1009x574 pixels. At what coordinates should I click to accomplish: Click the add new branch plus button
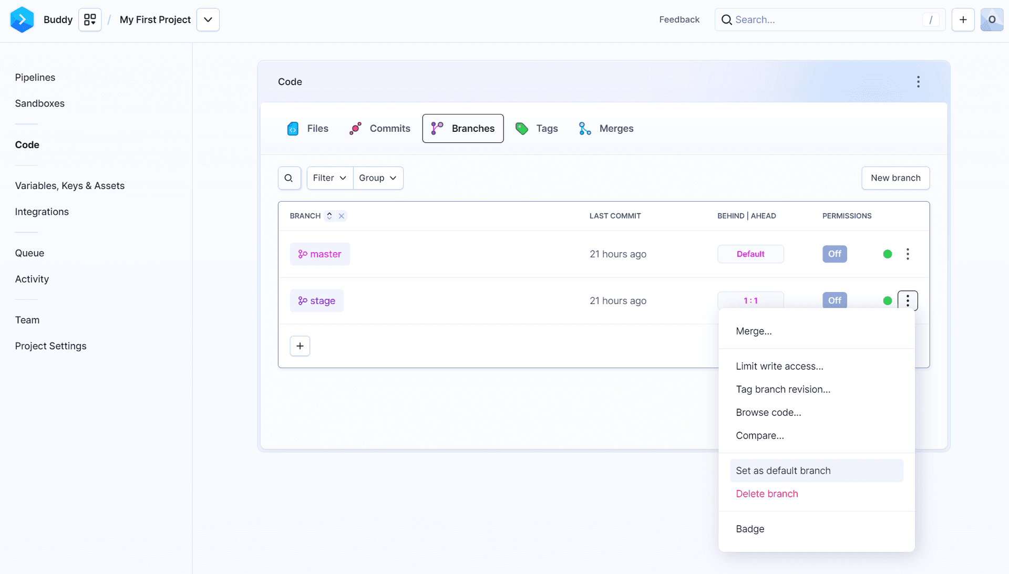pyautogui.click(x=300, y=346)
